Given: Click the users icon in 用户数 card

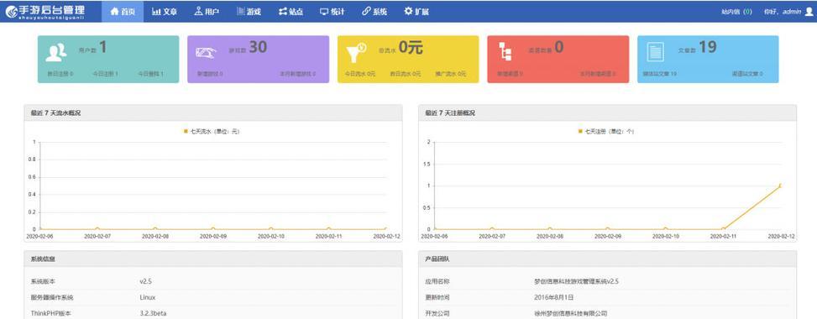Looking at the screenshot, I should (x=55, y=52).
